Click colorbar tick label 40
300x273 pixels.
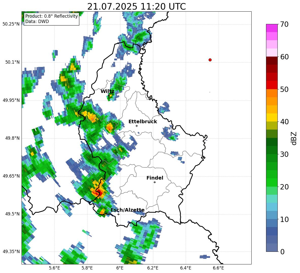284,122
